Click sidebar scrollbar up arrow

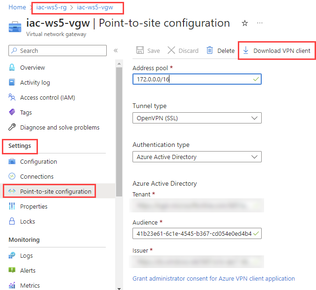click(x=119, y=64)
